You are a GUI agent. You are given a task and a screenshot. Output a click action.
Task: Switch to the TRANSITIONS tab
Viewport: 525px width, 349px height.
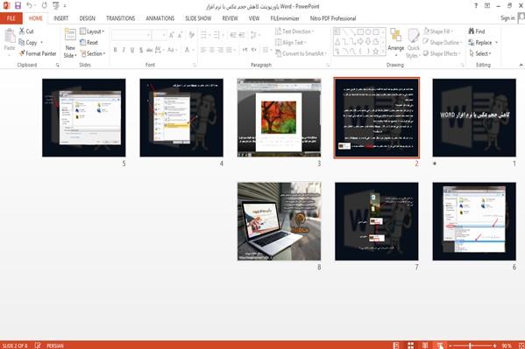[x=121, y=18]
